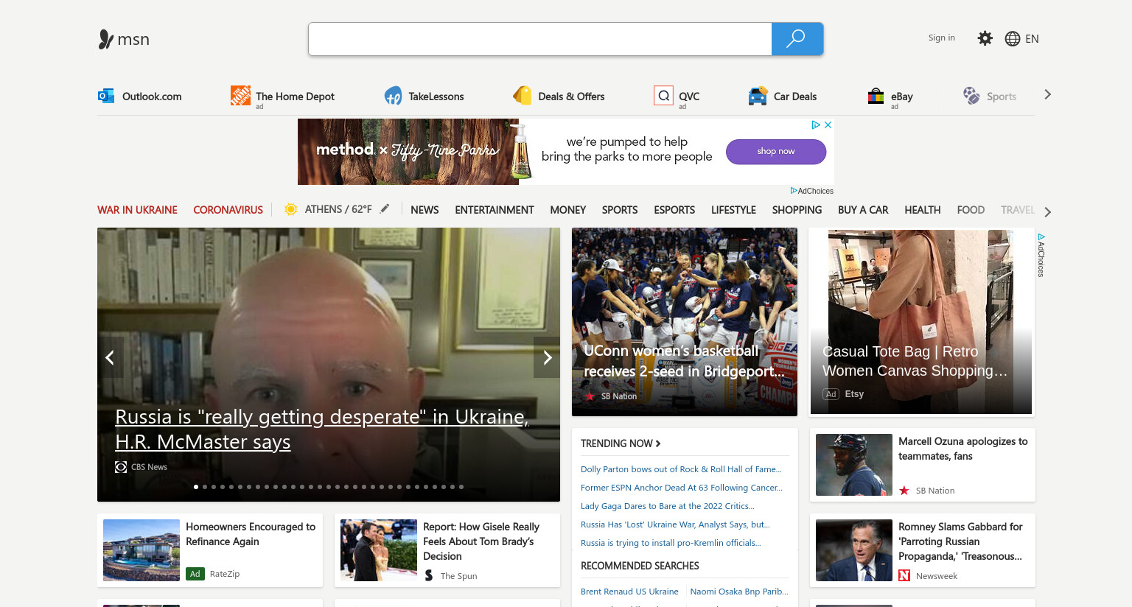Click the CBS News eye logo
Viewport: 1132px width, 607px height.
point(121,467)
